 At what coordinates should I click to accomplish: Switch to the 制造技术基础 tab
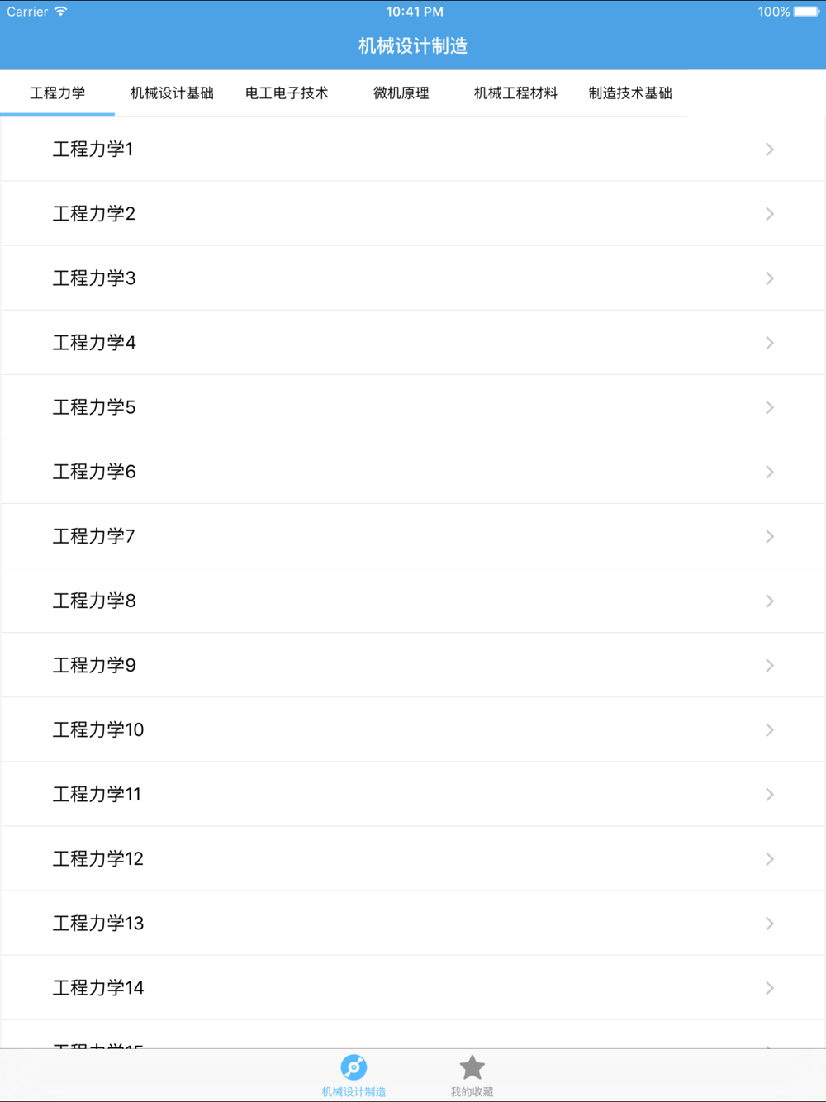pos(630,93)
